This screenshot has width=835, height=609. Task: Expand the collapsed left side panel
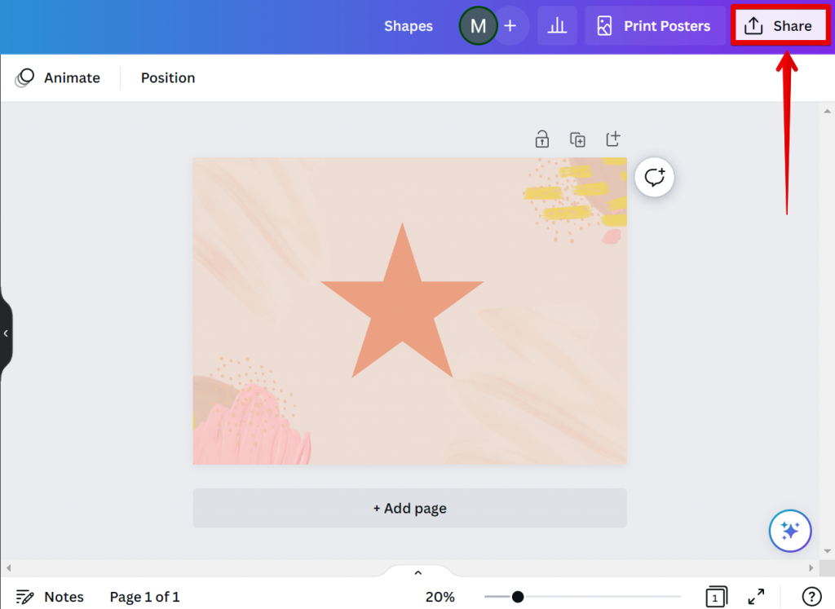[x=5, y=333]
